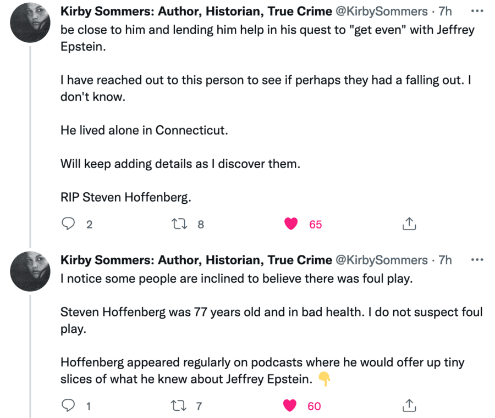495x418 pixels.
Task: Reply to the foul play tweet
Action: (x=68, y=406)
